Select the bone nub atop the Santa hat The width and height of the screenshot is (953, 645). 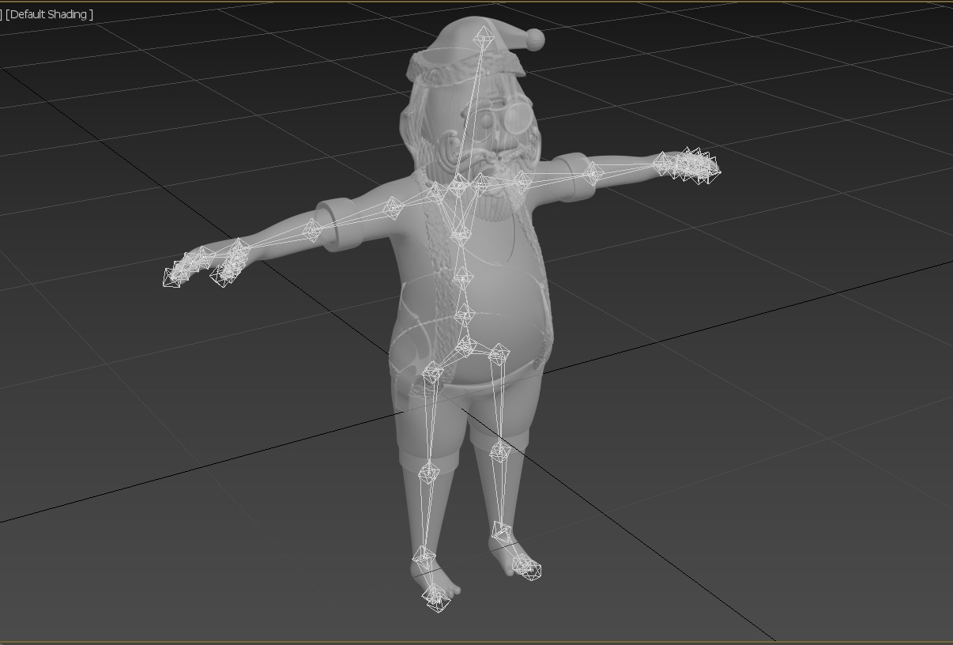pyautogui.click(x=483, y=38)
